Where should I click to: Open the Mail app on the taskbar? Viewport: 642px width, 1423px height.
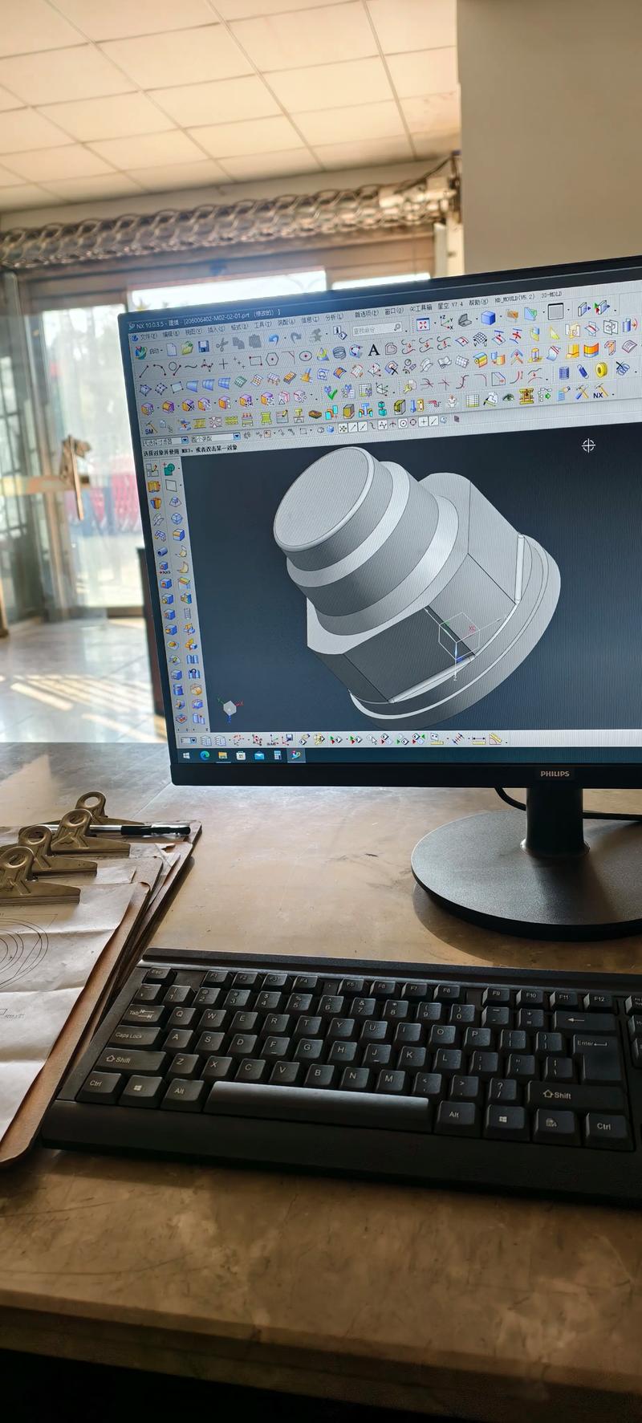coord(259,755)
